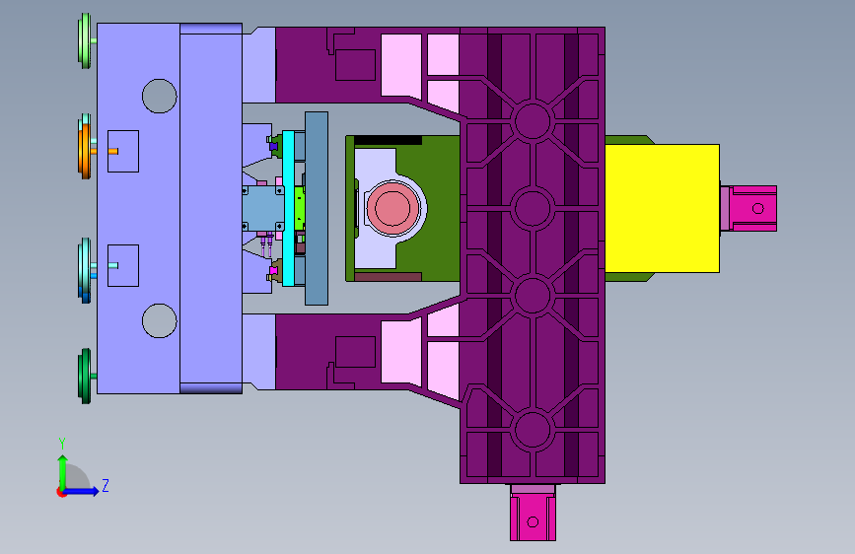855x554 pixels.
Task: Select the light blue box with corner screws
Action: (x=263, y=208)
